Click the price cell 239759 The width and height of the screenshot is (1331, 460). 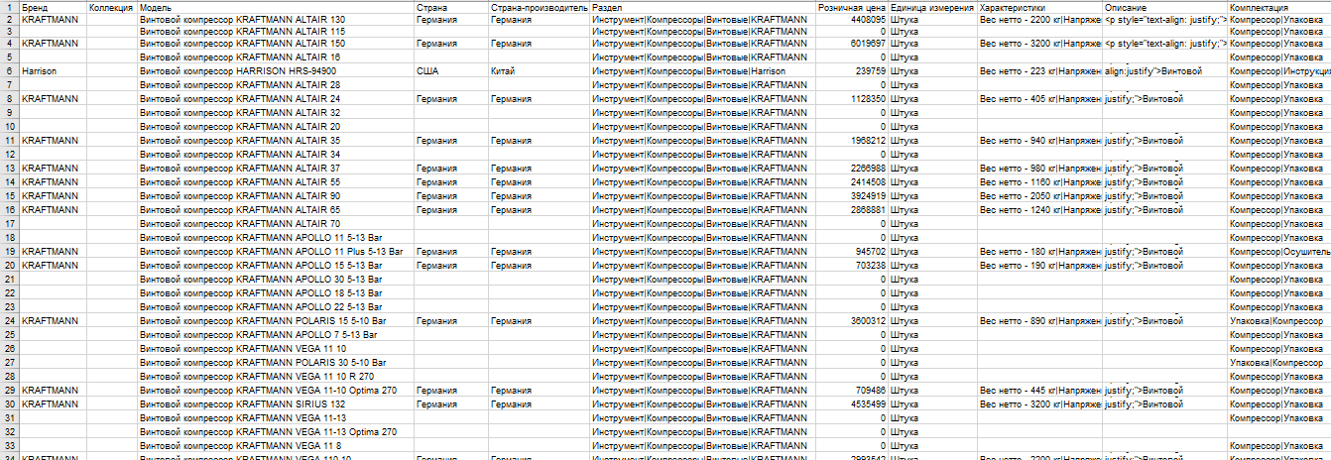pyautogui.click(x=852, y=71)
